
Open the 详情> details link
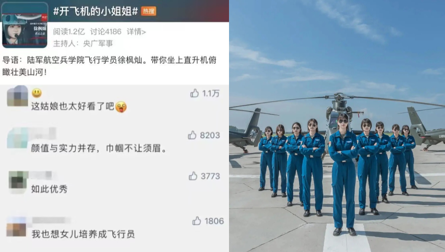point(136,31)
